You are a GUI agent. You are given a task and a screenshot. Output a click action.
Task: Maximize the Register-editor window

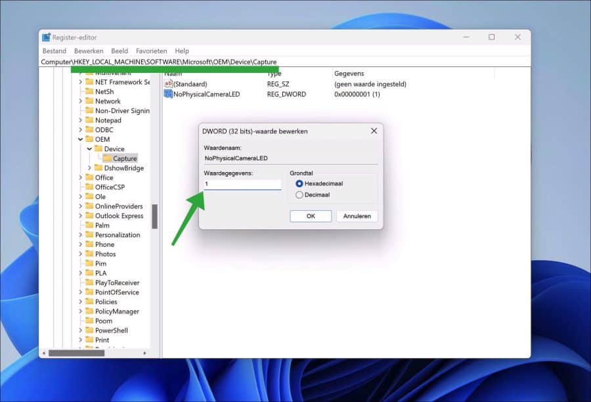491,37
